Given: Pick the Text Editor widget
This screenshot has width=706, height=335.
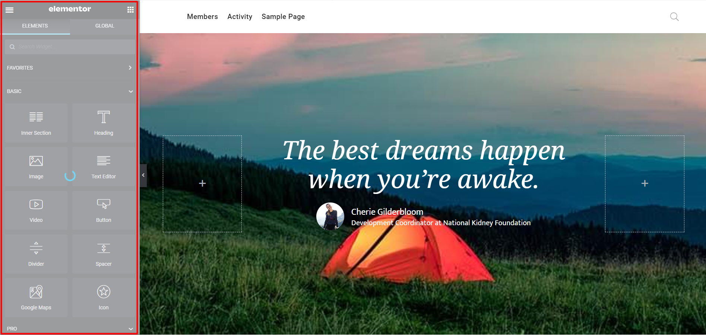Looking at the screenshot, I should (x=104, y=167).
